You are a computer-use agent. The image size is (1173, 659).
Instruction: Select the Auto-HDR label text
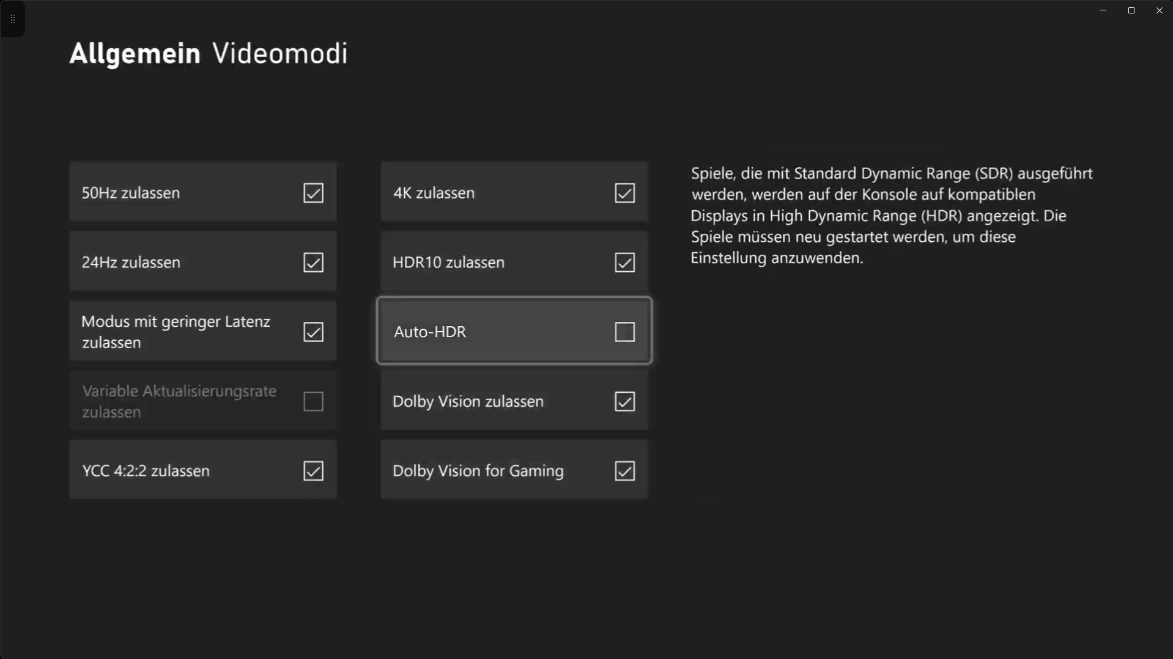click(430, 332)
